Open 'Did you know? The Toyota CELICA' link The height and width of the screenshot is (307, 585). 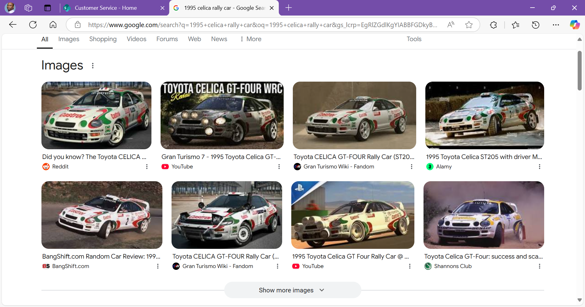pos(94,157)
